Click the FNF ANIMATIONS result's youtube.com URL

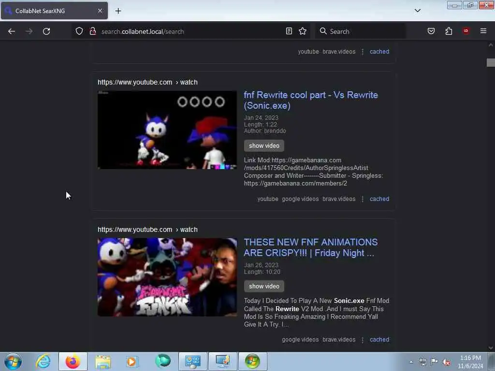147,229
